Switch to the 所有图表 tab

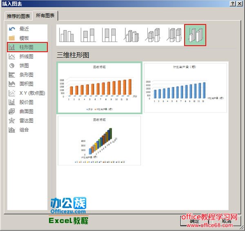tap(45, 15)
